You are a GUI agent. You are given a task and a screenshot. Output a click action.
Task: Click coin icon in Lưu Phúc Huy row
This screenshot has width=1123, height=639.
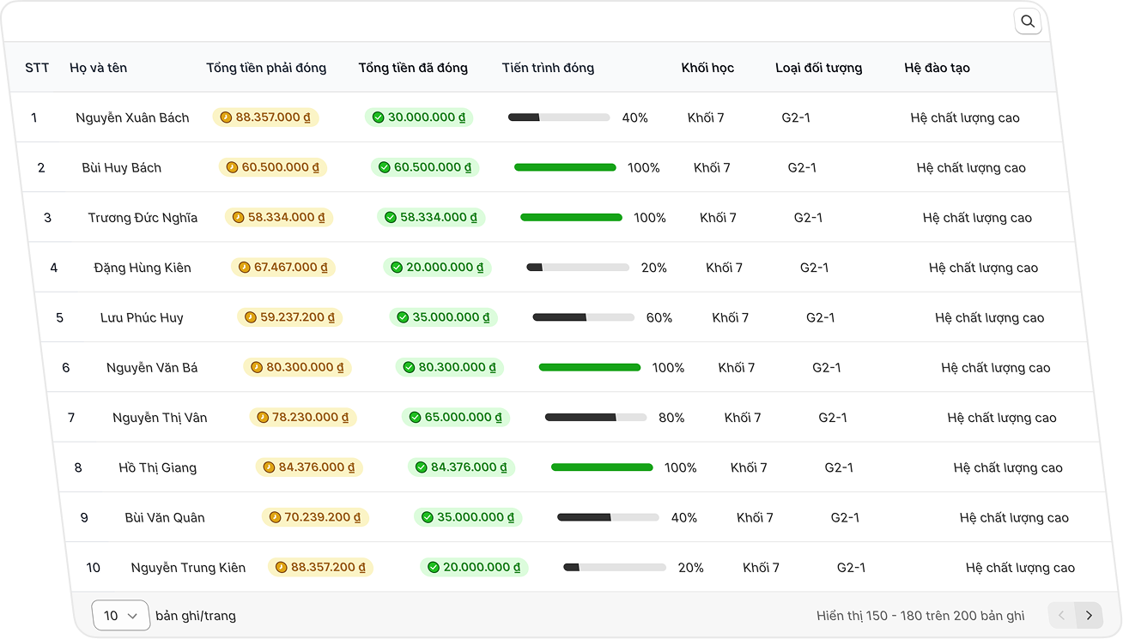point(251,317)
